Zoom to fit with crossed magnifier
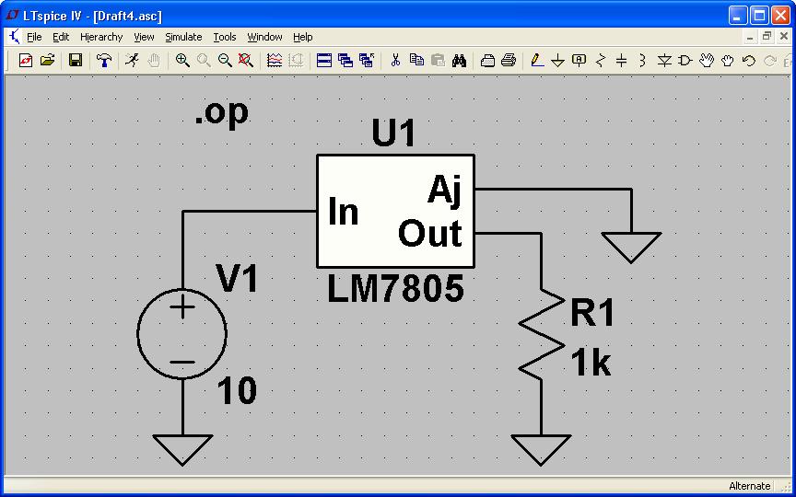 pyautogui.click(x=246, y=61)
